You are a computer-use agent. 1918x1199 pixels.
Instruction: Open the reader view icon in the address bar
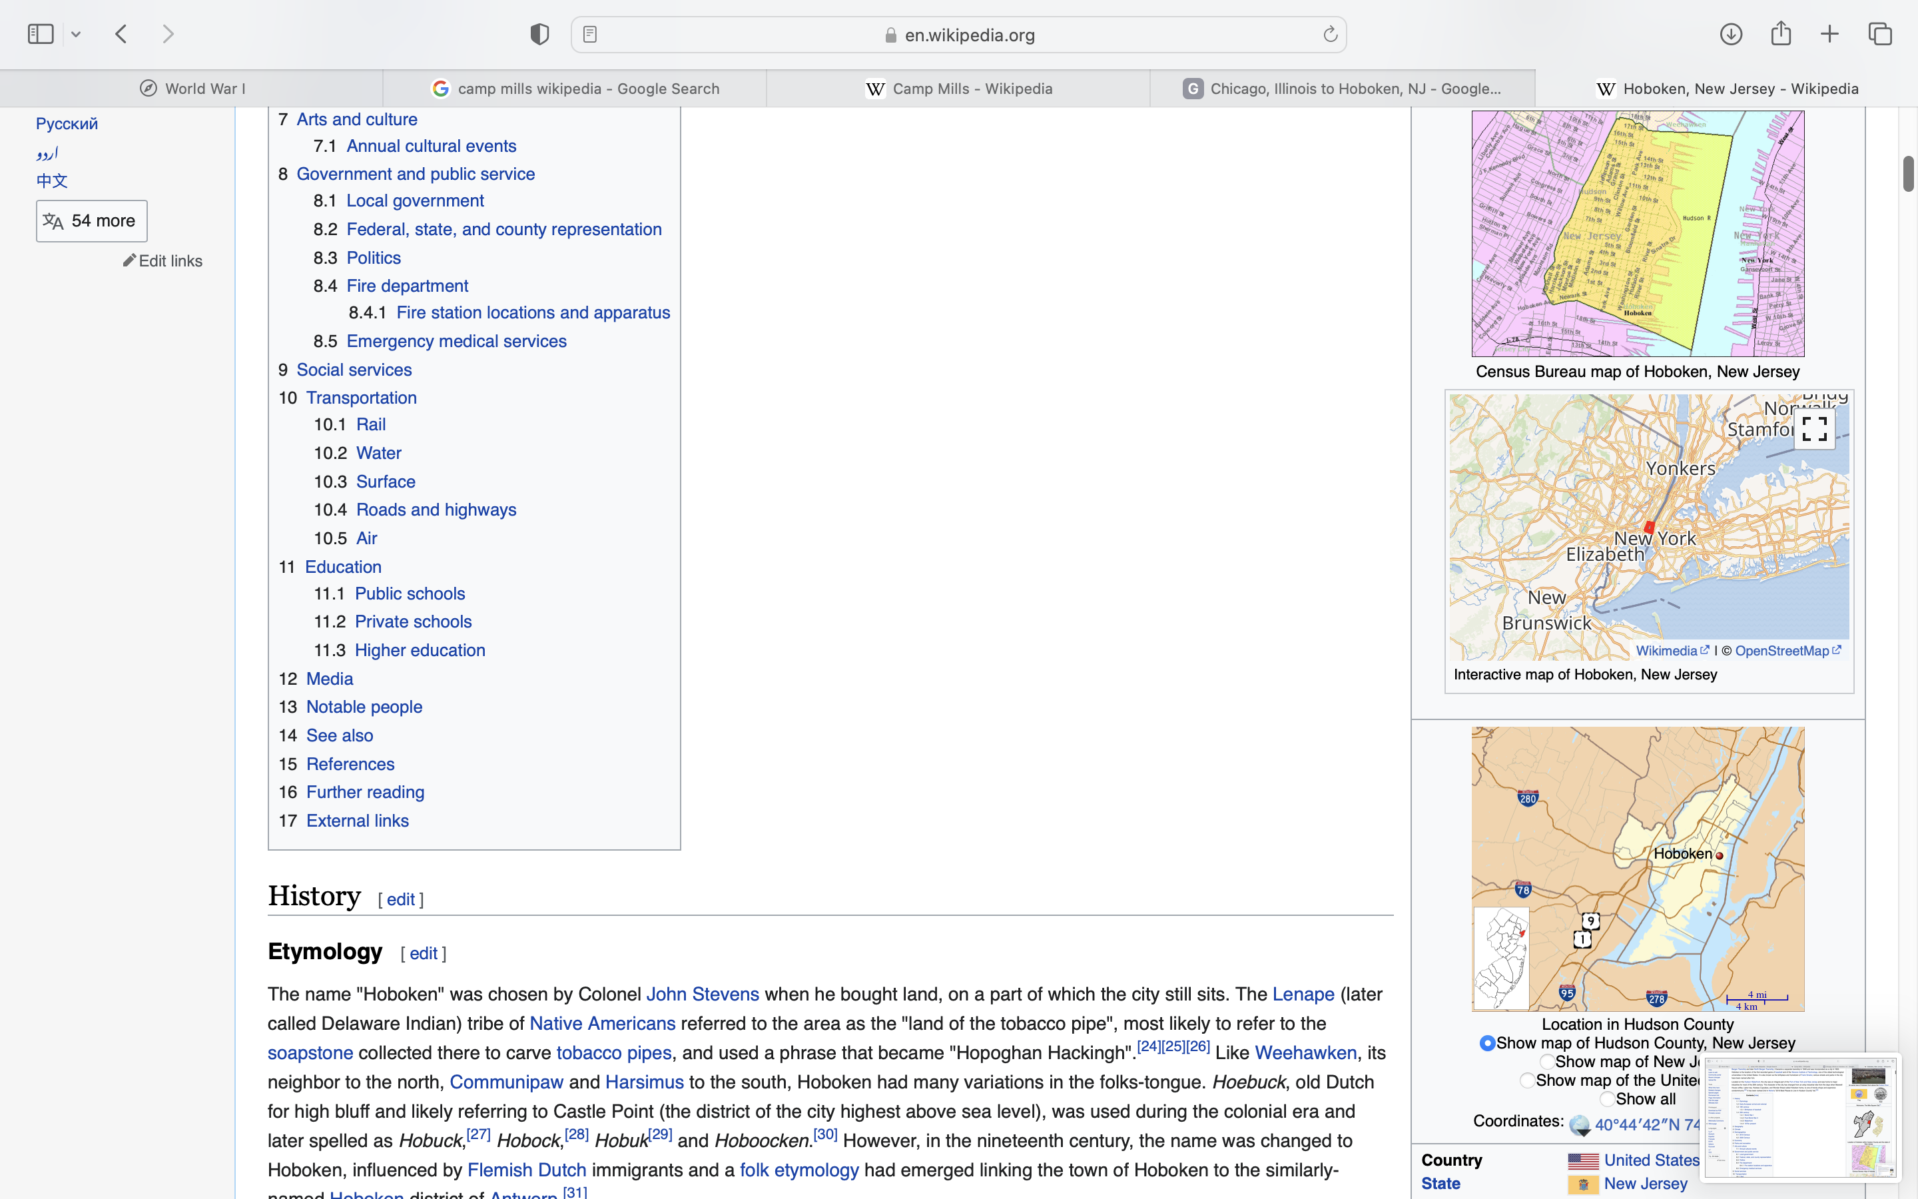coord(591,34)
